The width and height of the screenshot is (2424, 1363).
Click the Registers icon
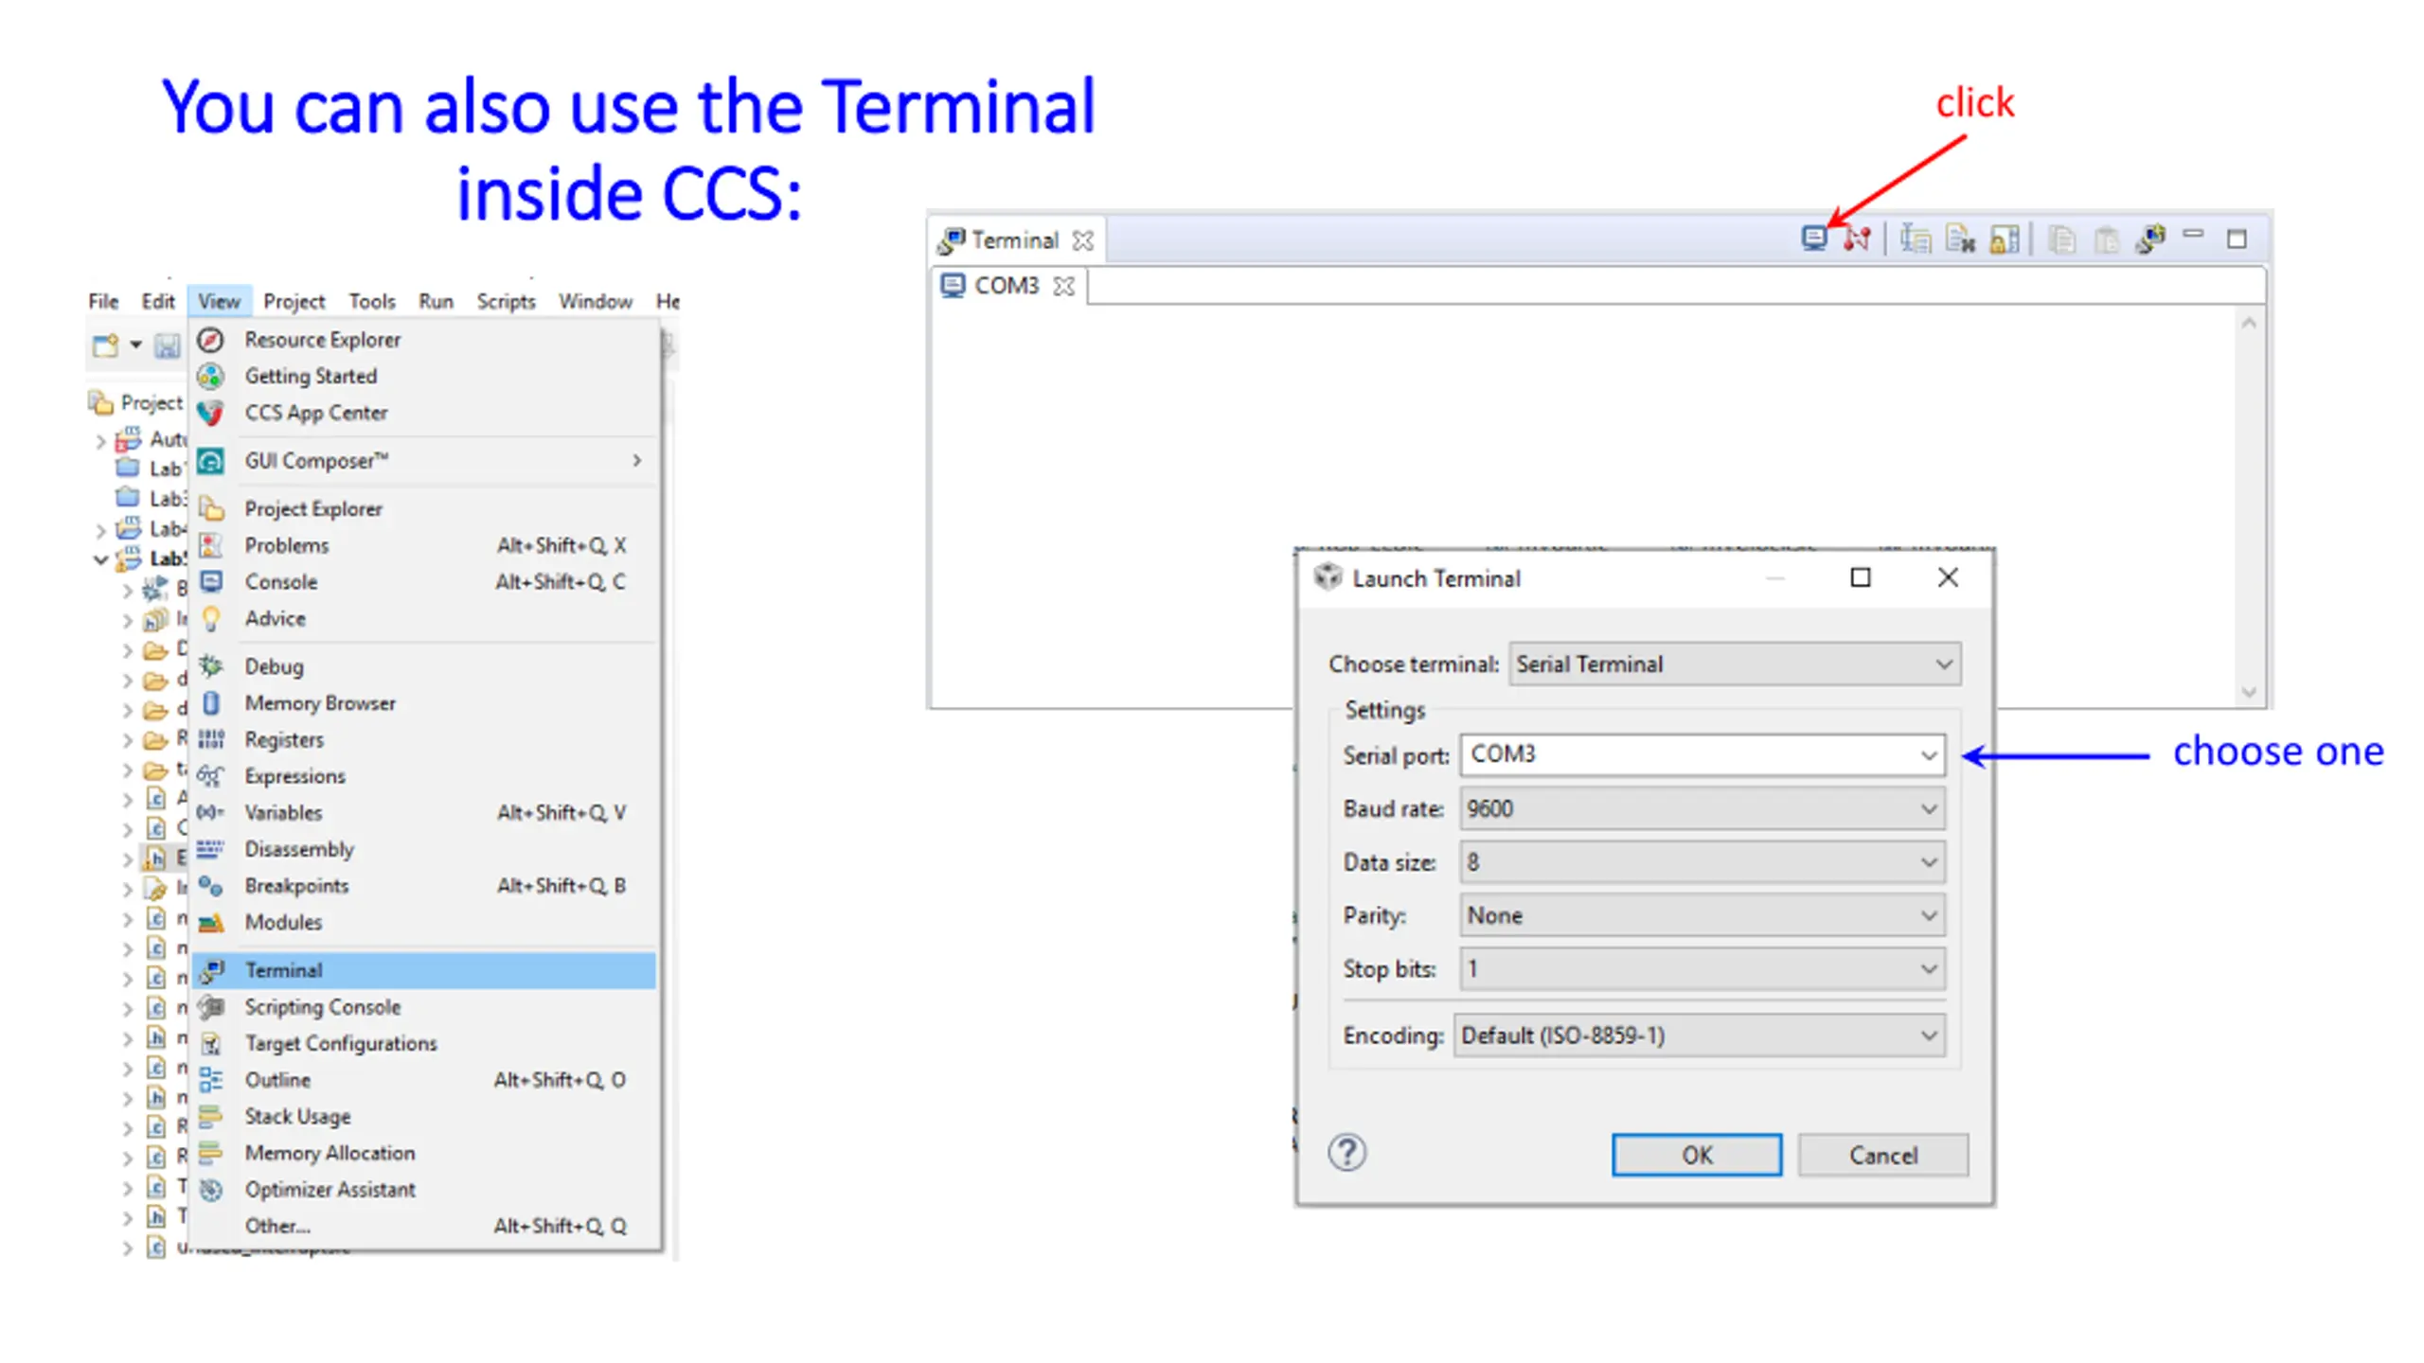pos(211,739)
